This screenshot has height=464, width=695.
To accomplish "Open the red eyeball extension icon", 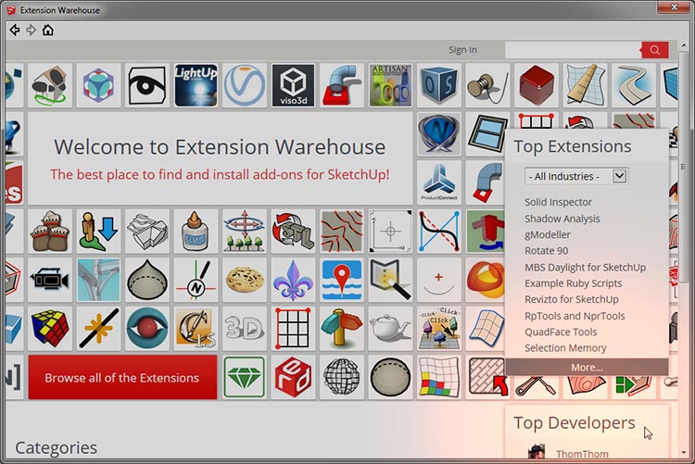I will (x=147, y=329).
